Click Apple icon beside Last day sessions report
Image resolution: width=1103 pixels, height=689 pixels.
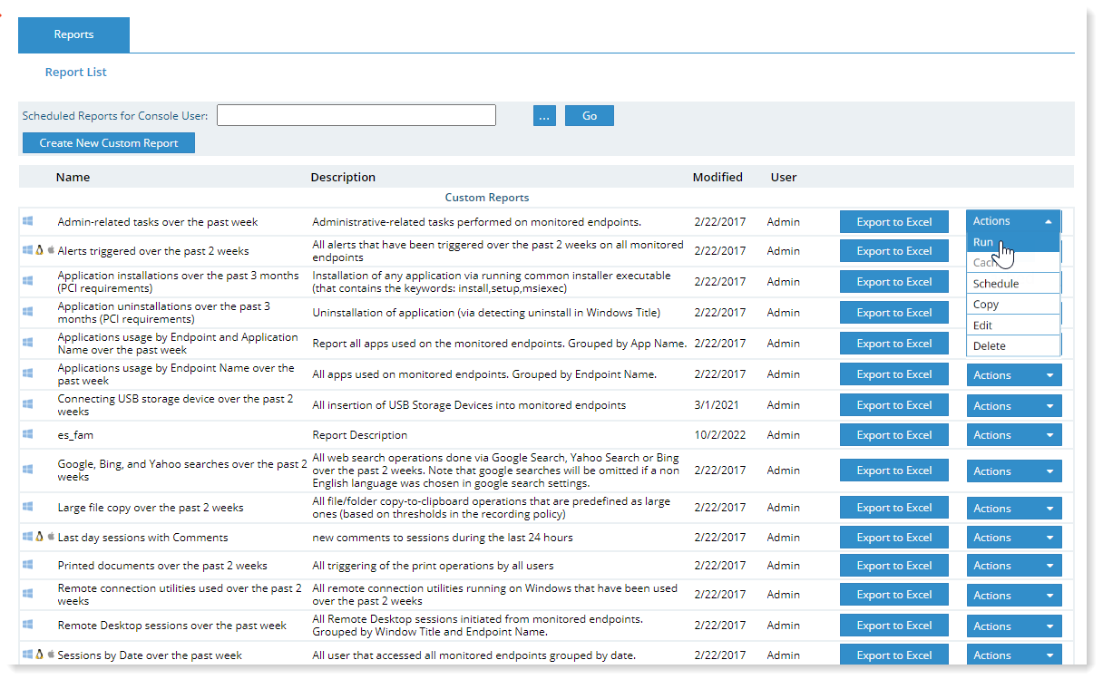point(51,537)
